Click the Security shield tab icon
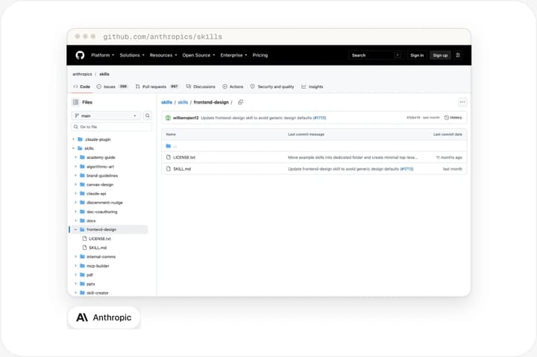The height and width of the screenshot is (357, 537). coord(252,86)
